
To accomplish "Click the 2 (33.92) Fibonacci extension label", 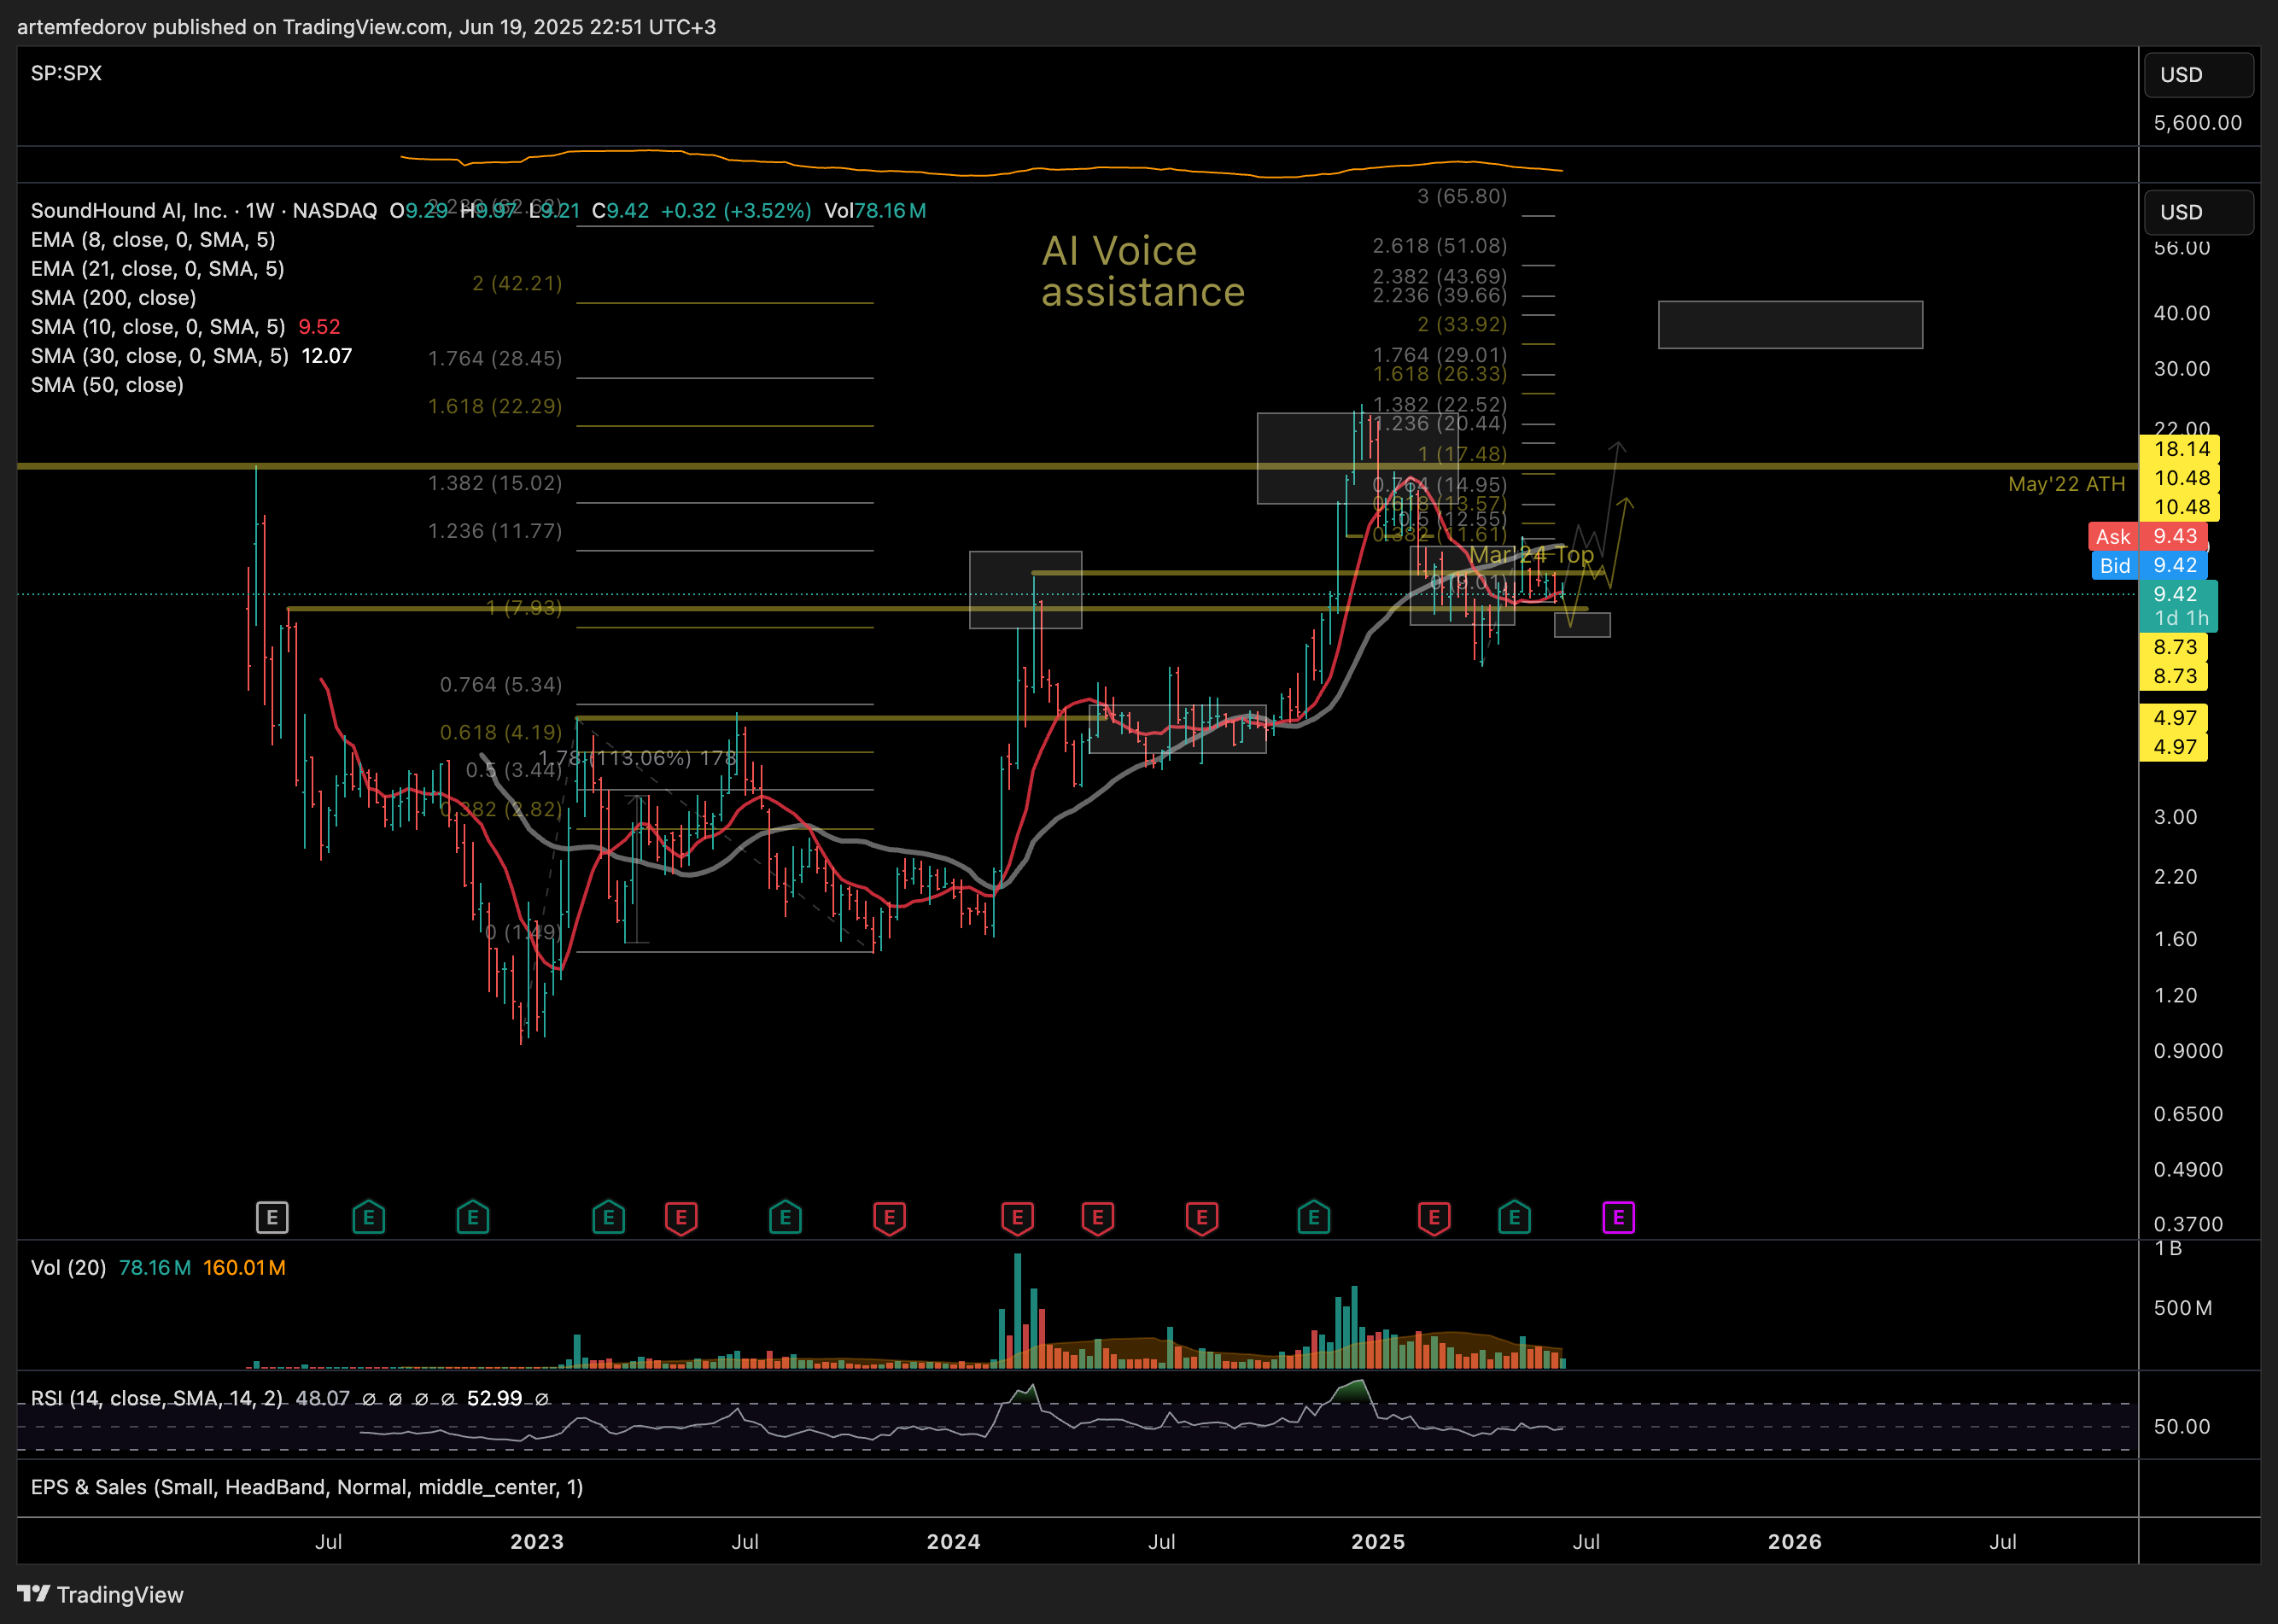I will (x=1462, y=324).
